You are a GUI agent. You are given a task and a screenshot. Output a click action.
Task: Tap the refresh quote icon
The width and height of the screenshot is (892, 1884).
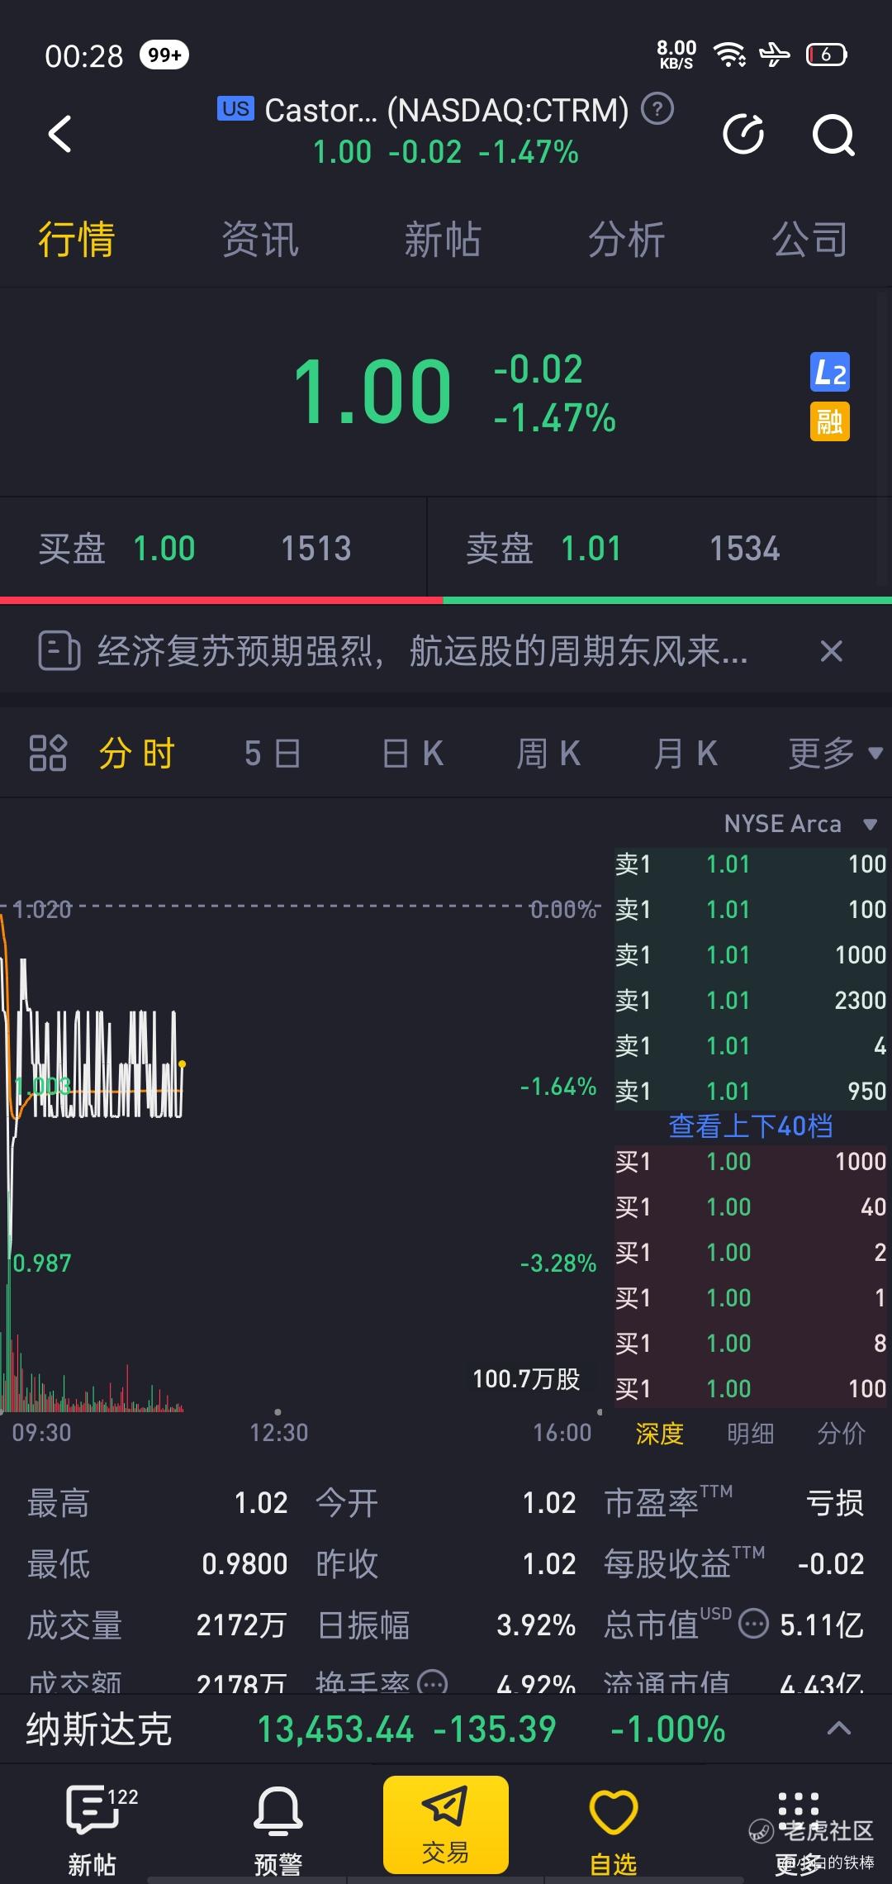743,134
